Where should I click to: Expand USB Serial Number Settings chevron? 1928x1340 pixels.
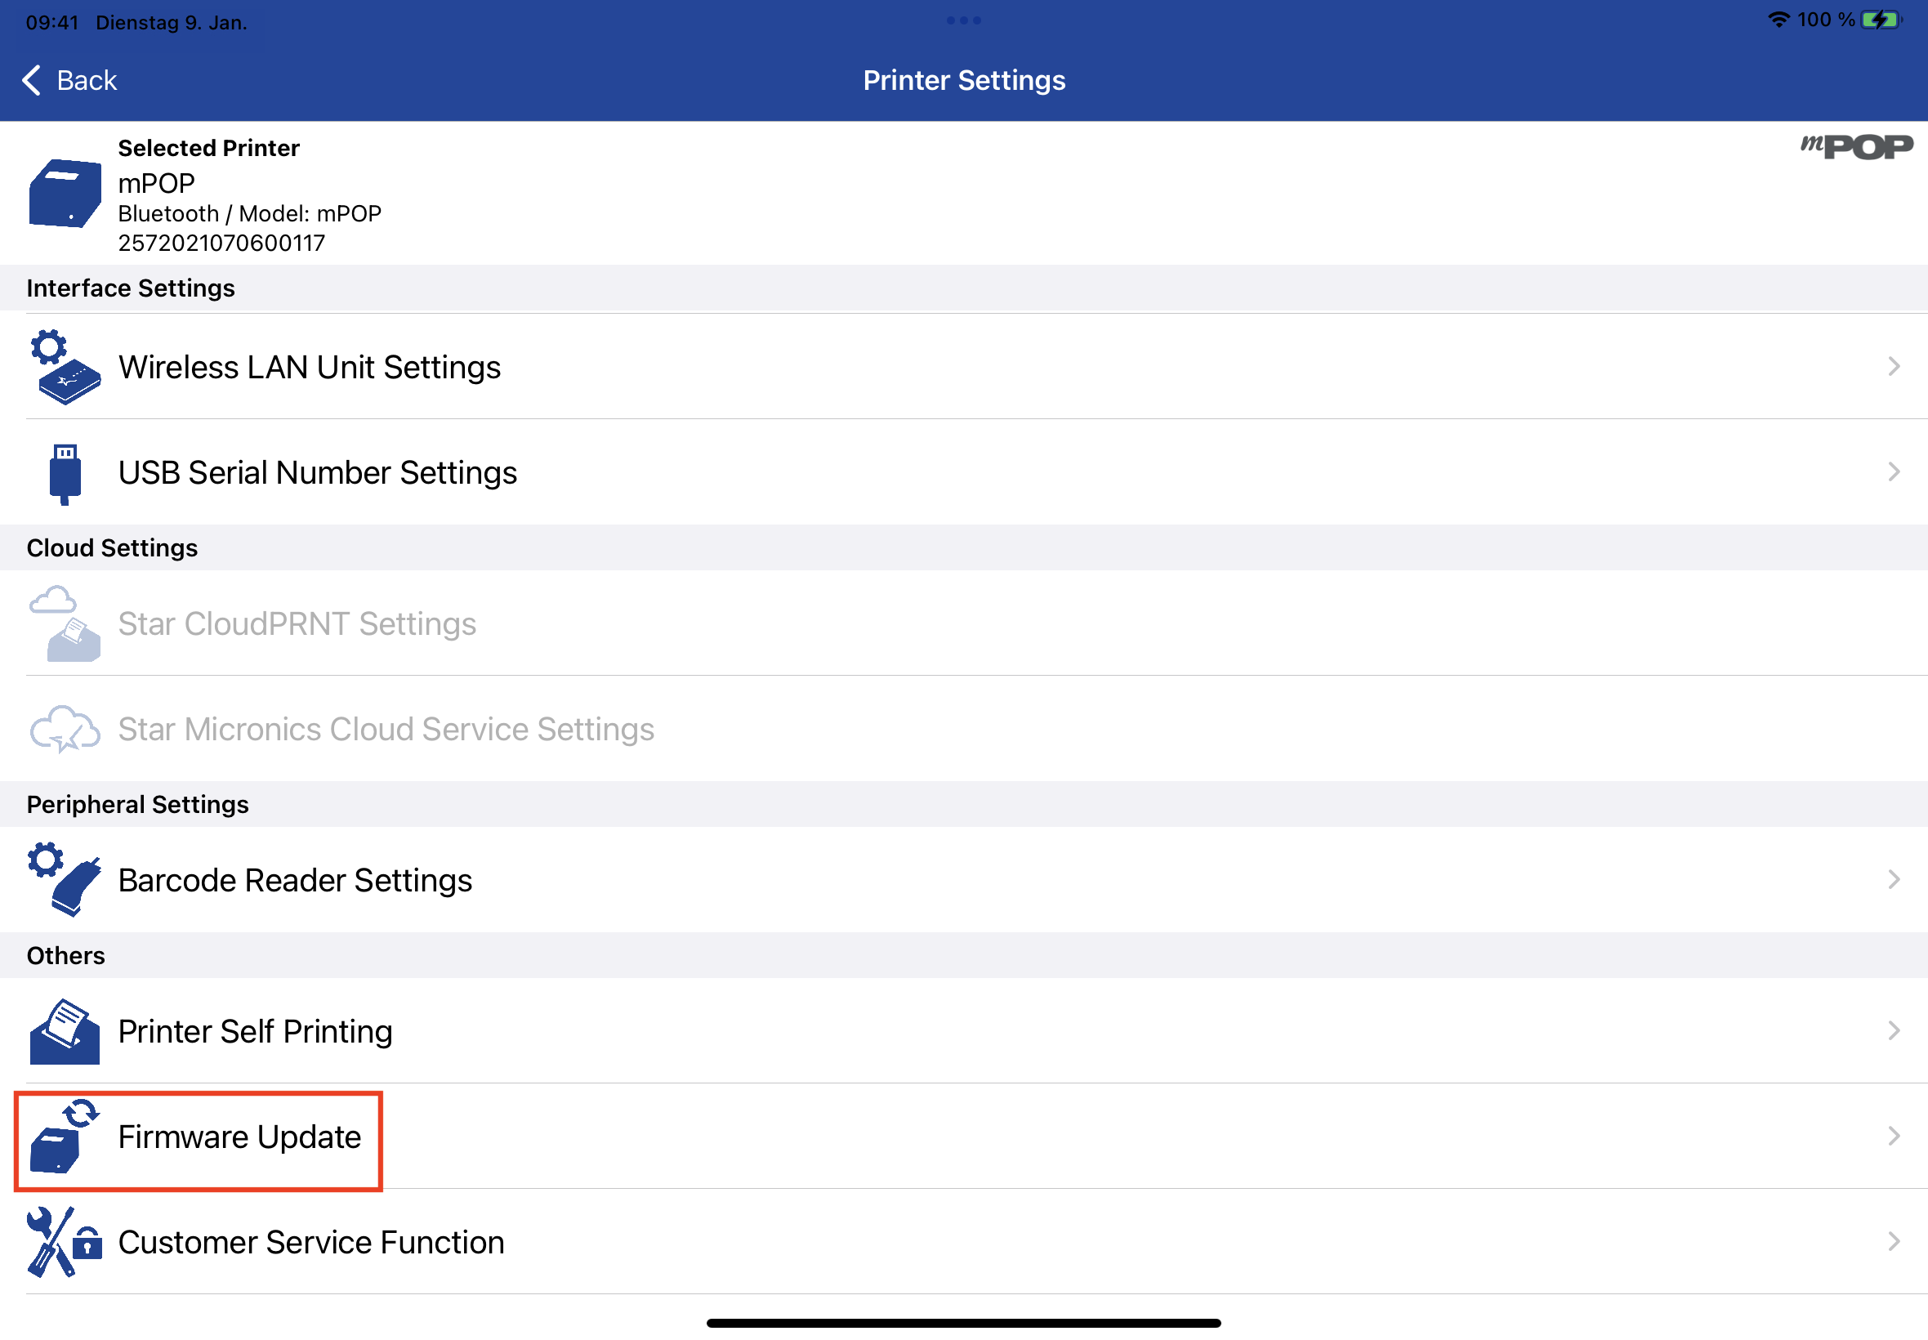pos(1894,471)
